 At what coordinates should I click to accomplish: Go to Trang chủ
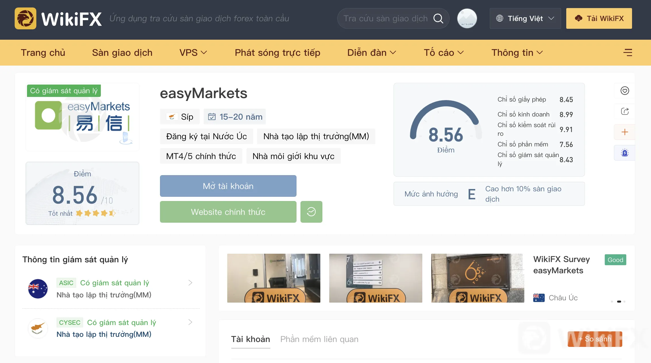pyautogui.click(x=43, y=53)
